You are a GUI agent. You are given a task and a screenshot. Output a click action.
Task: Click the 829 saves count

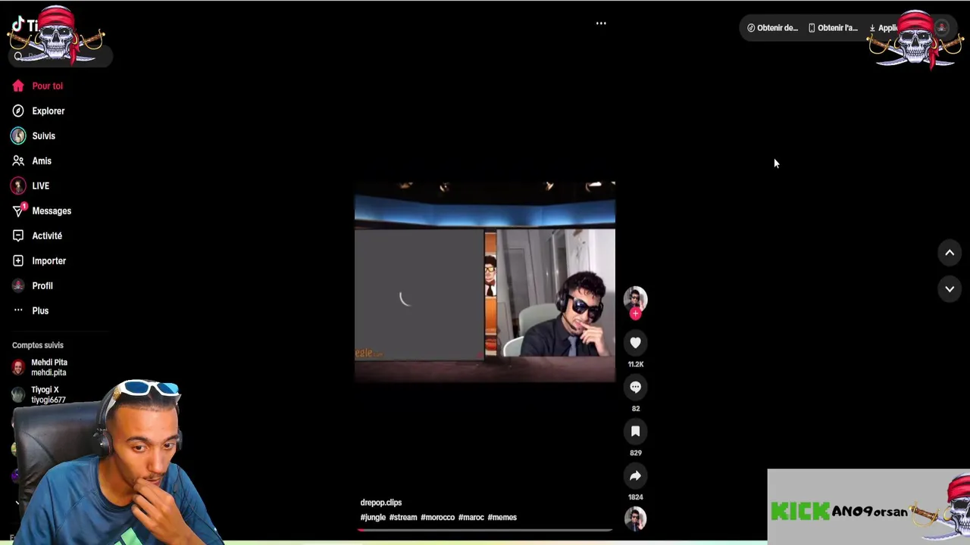click(x=635, y=453)
